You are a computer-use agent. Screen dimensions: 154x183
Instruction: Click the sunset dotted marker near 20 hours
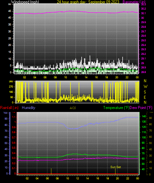115,171
